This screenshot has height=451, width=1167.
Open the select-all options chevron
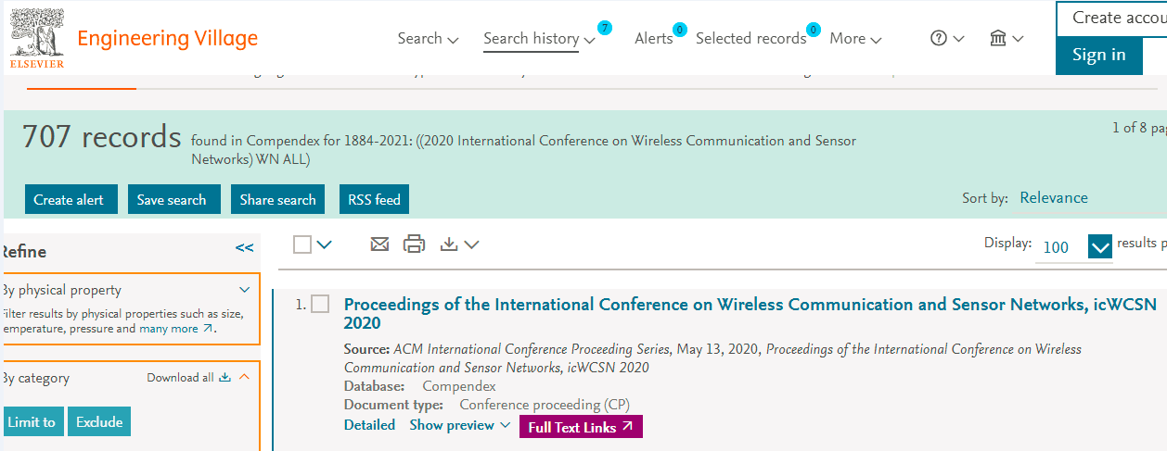325,244
